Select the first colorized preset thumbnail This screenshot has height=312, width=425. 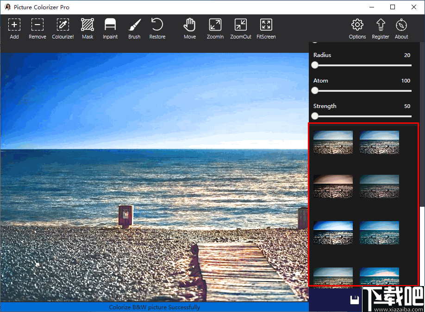[x=333, y=142]
